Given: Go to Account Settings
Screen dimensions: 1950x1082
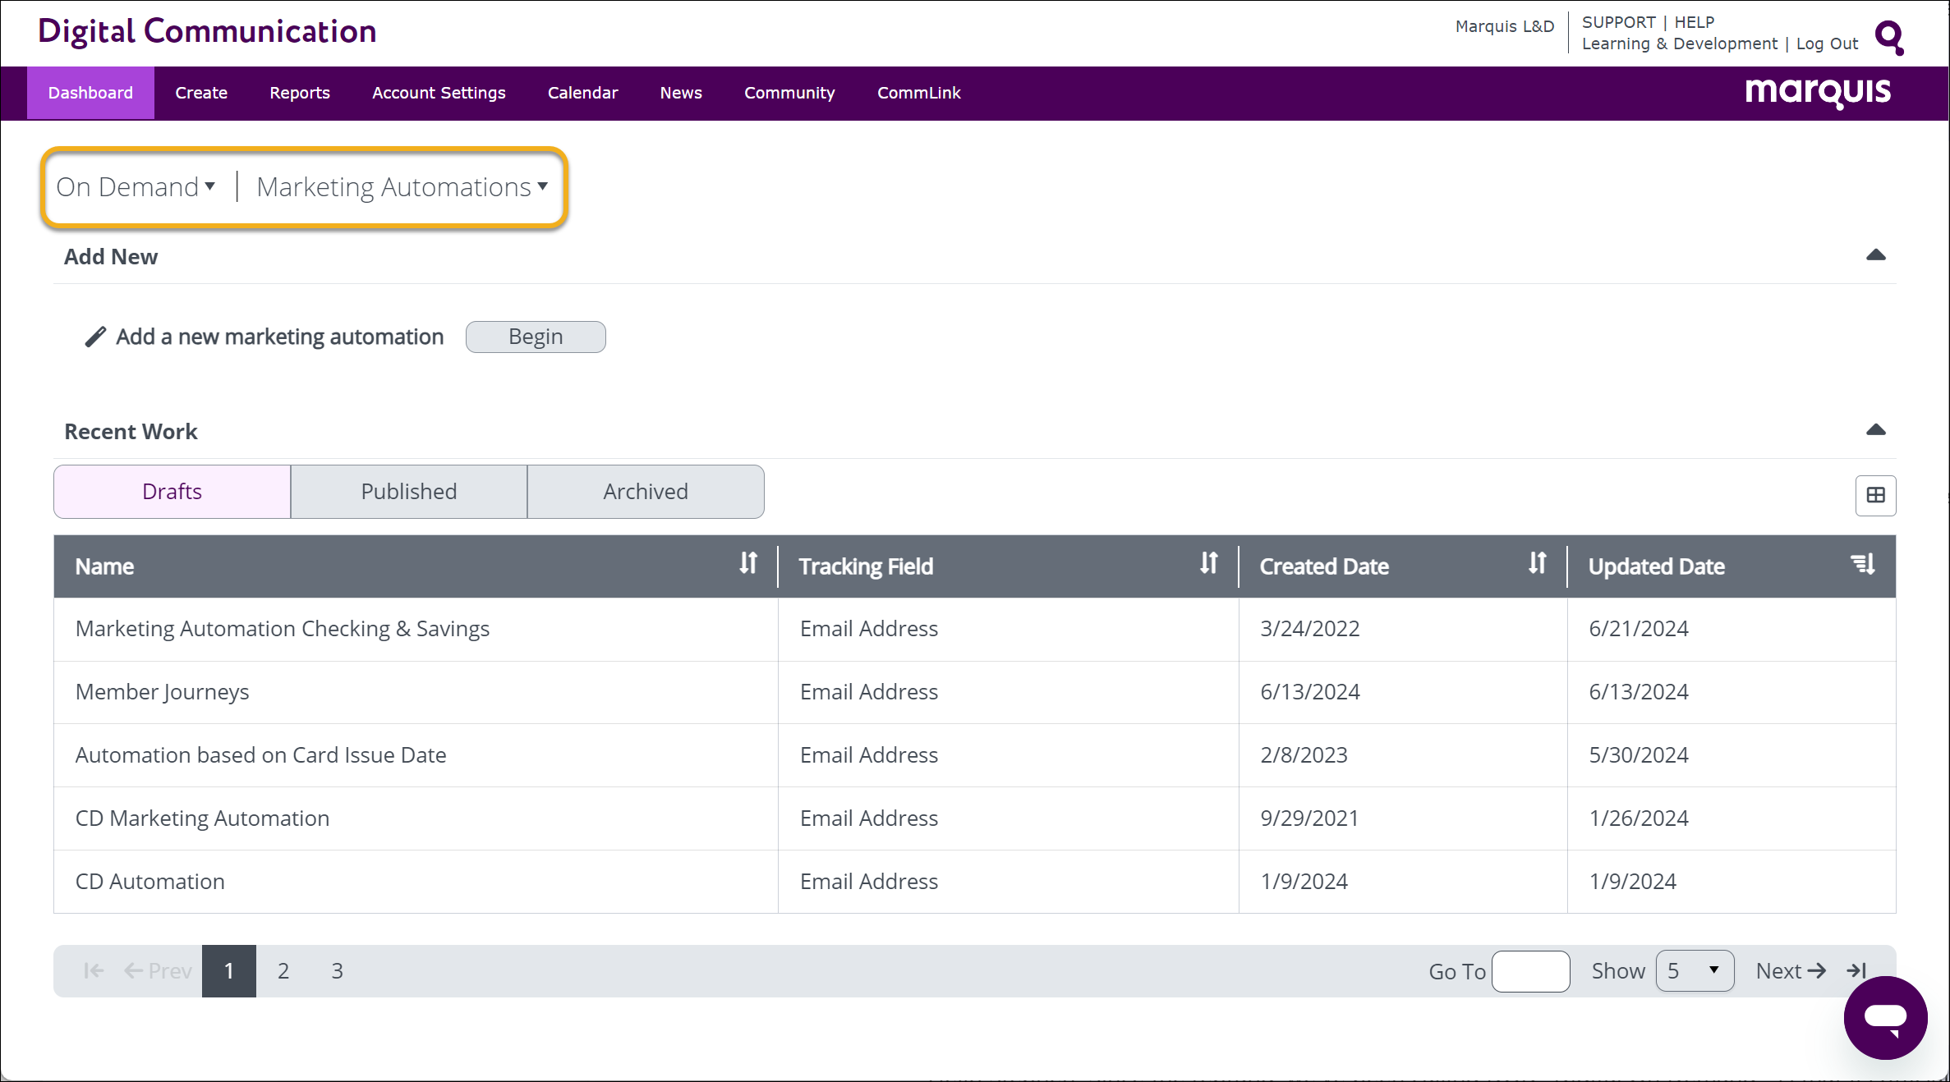Looking at the screenshot, I should tap(439, 93).
